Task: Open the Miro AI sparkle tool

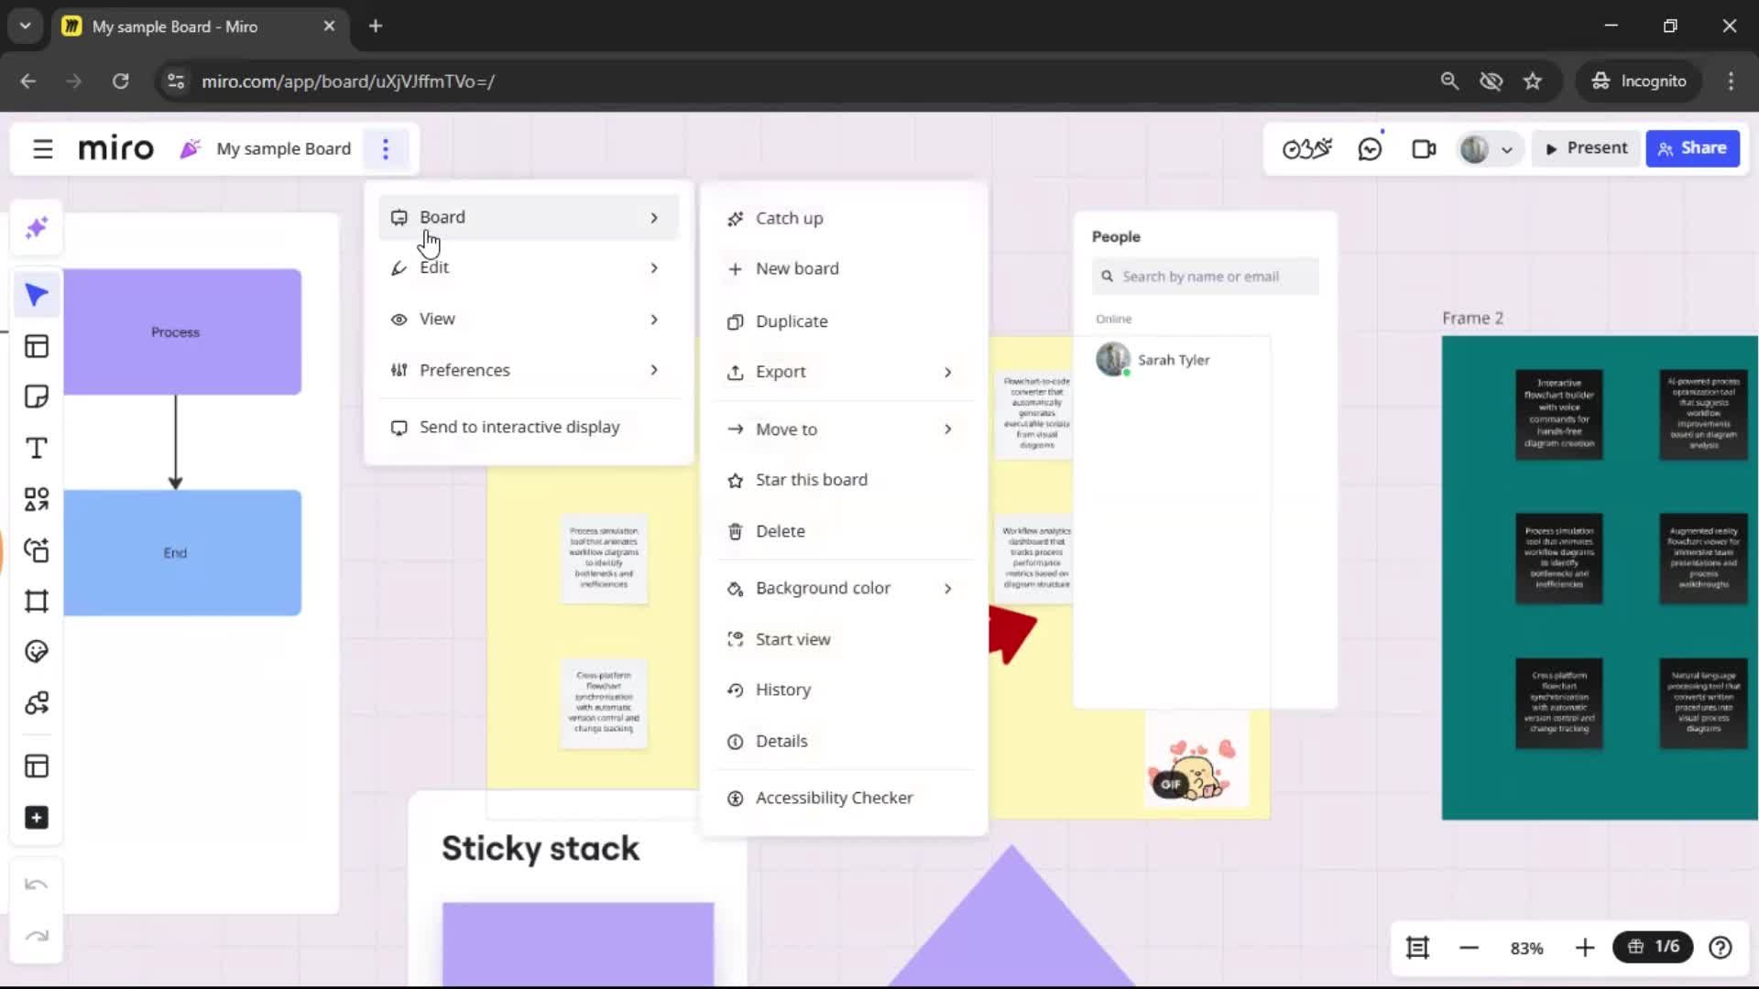Action: pos(37,228)
